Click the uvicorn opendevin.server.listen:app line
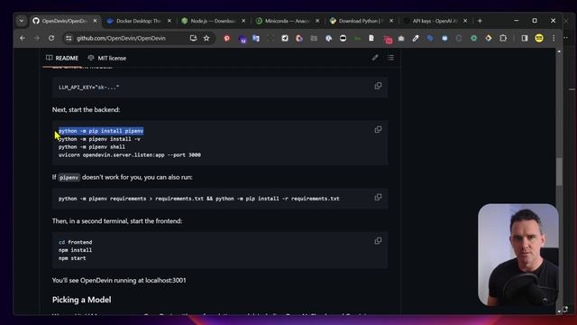 point(130,154)
